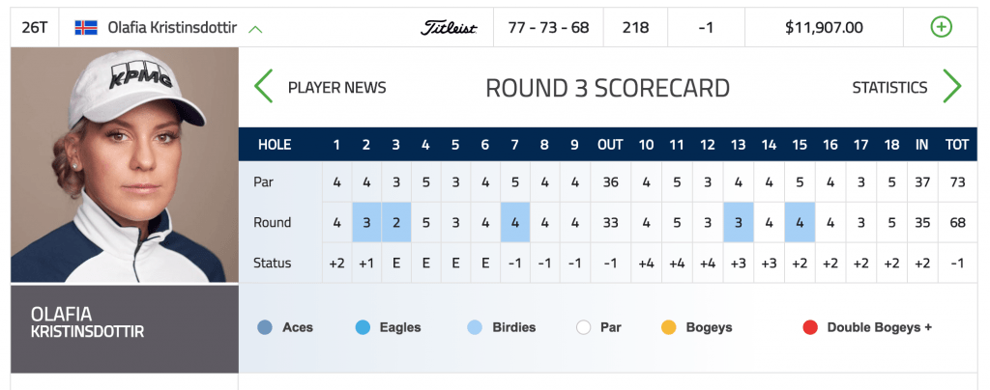This screenshot has height=390, width=990.
Task: Click the Iceland flag icon
Action: coord(86,27)
